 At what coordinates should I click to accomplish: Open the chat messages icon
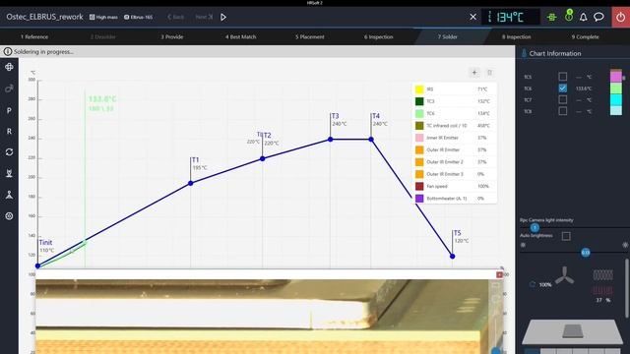tap(598, 17)
